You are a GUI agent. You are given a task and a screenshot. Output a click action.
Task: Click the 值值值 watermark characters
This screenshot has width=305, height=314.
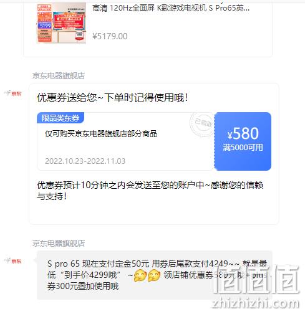pos(257,280)
